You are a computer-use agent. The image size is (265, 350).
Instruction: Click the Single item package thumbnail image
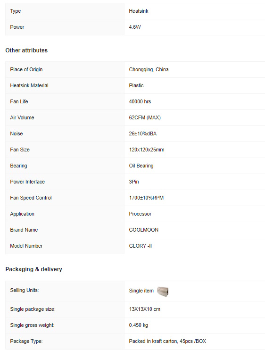(163, 292)
